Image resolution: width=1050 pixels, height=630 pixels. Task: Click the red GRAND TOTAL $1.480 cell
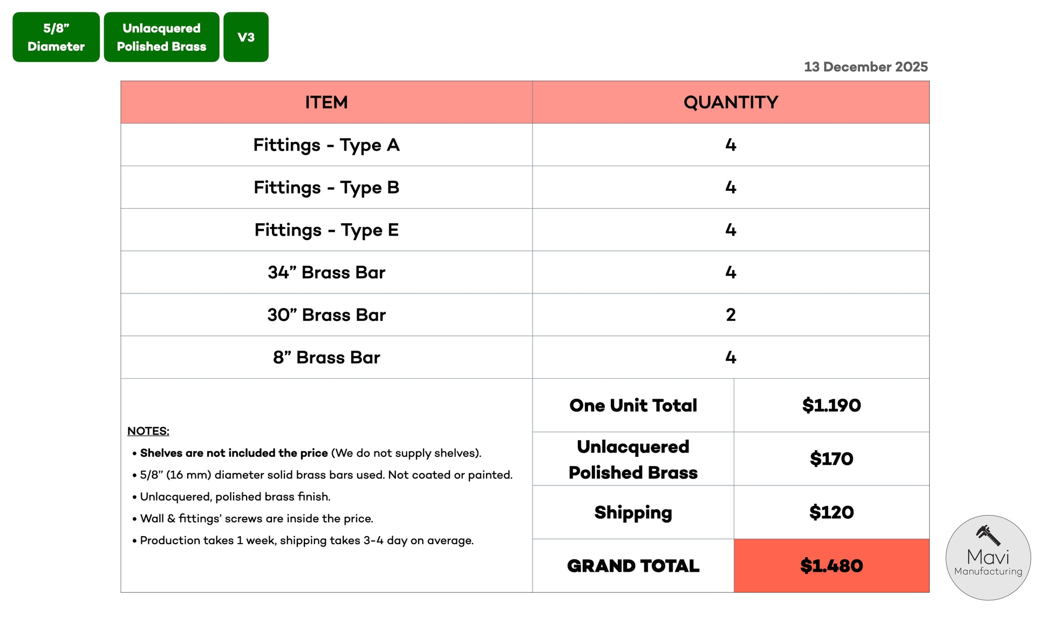click(831, 566)
